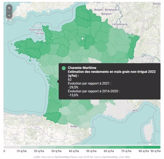Click the Corsica island on the map
The height and width of the screenshot is (159, 164).
[x=148, y=131]
